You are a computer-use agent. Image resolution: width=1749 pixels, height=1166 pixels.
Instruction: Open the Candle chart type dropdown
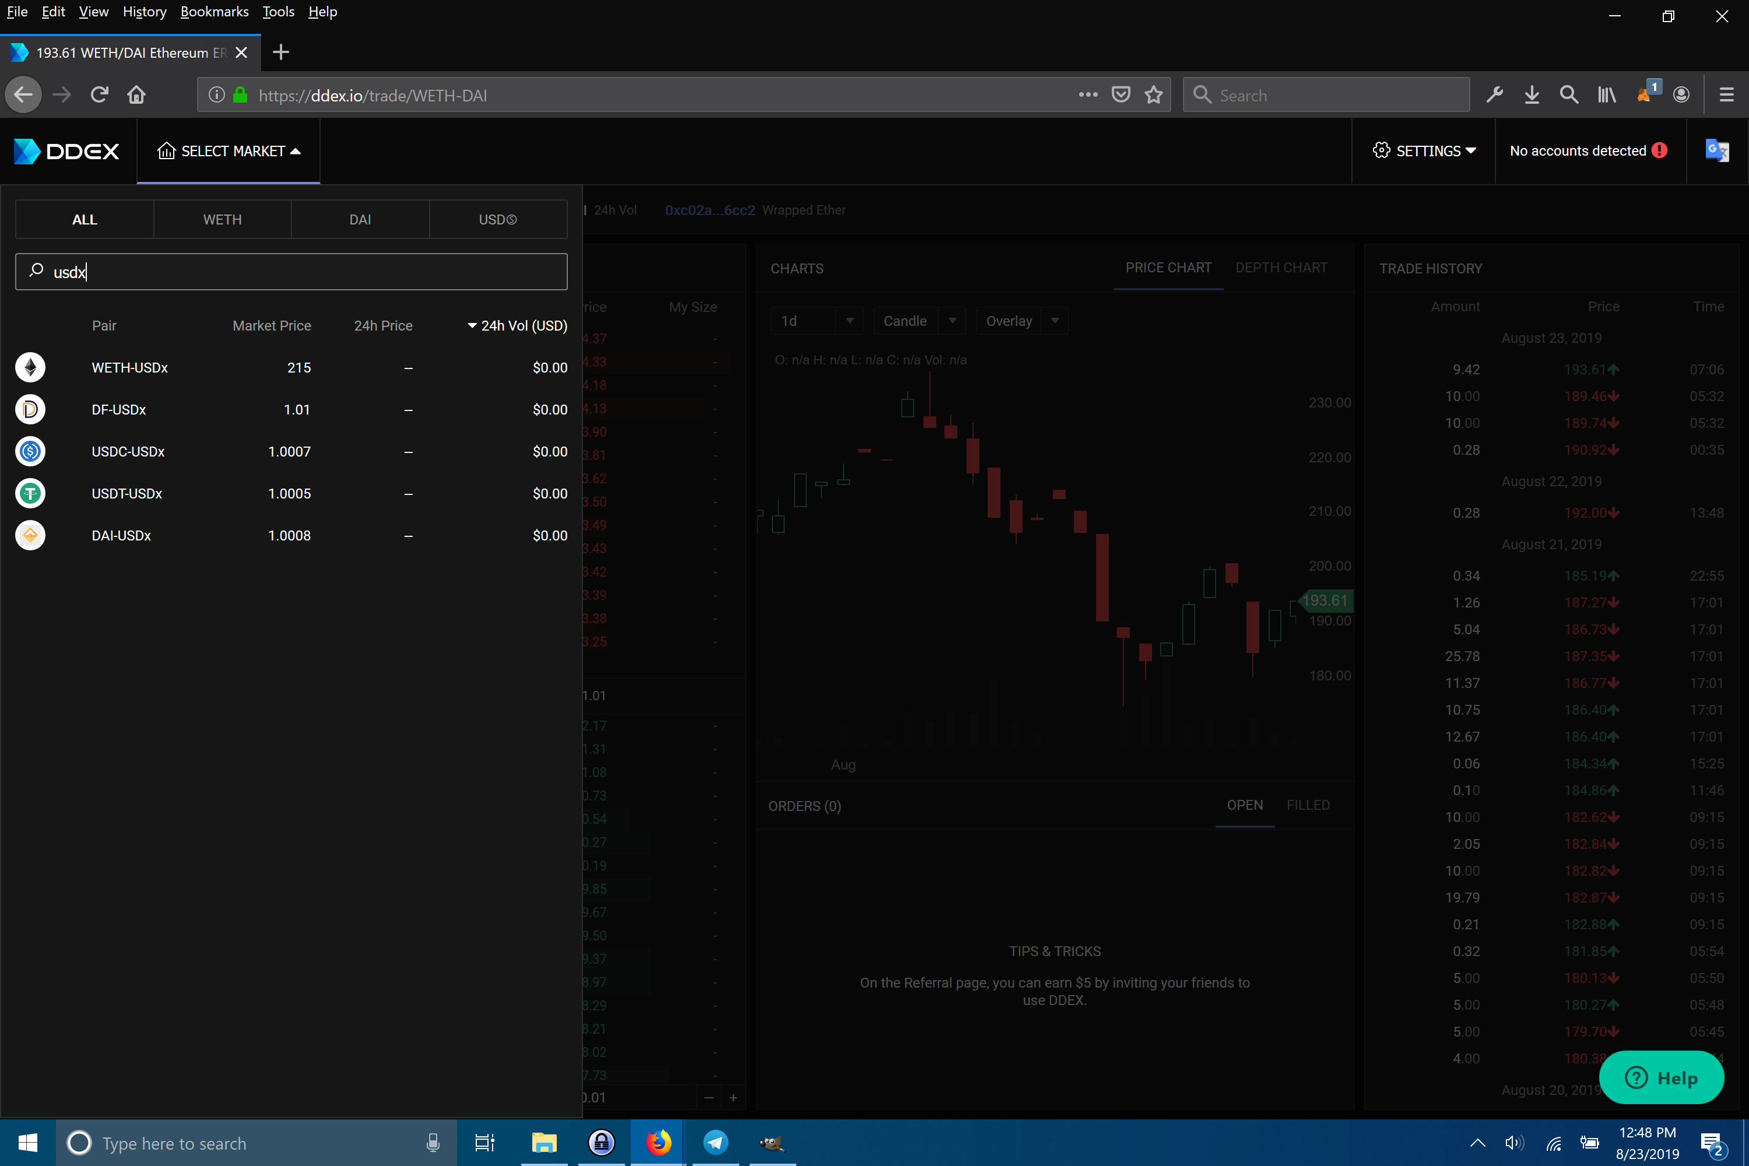(x=919, y=321)
